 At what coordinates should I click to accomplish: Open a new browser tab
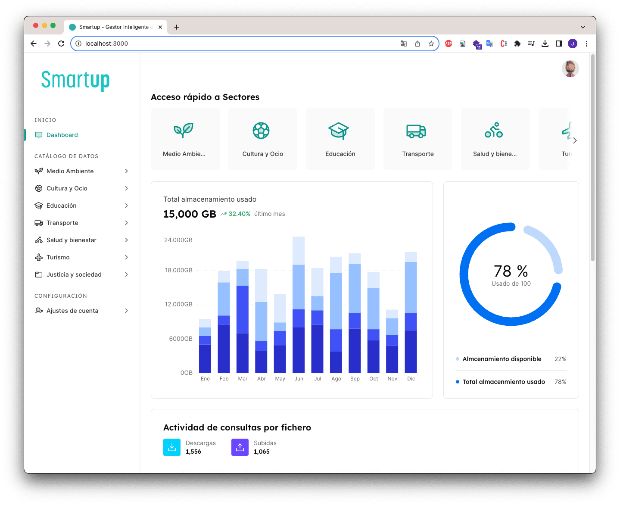click(177, 27)
